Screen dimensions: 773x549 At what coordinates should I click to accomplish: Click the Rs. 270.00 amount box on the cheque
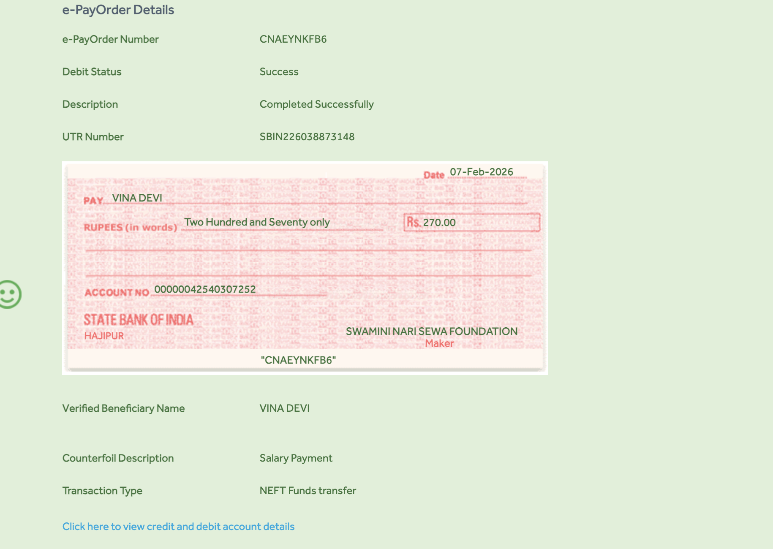point(471,223)
